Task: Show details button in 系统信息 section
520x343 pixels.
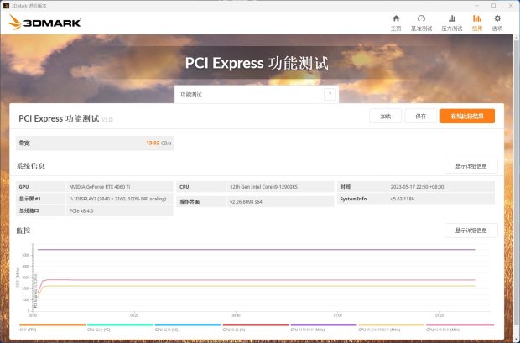Action: click(471, 166)
